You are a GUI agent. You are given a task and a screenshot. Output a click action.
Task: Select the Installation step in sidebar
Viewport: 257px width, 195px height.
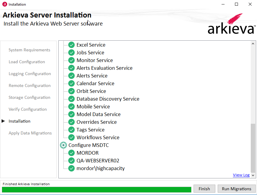[x=19, y=121]
